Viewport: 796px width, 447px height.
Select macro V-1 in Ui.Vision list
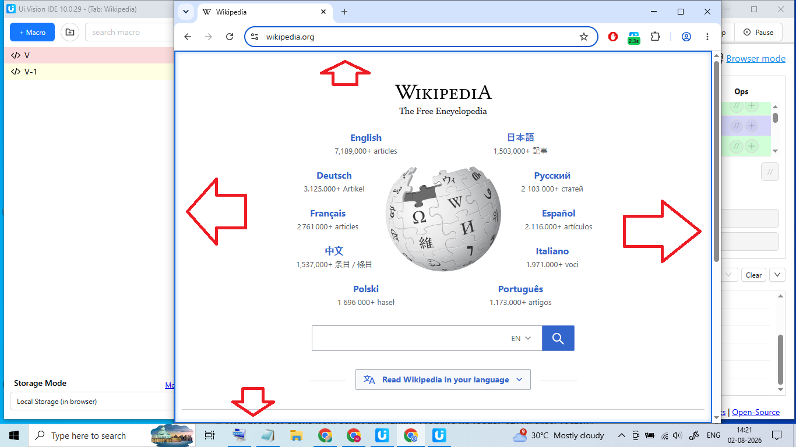[89, 72]
